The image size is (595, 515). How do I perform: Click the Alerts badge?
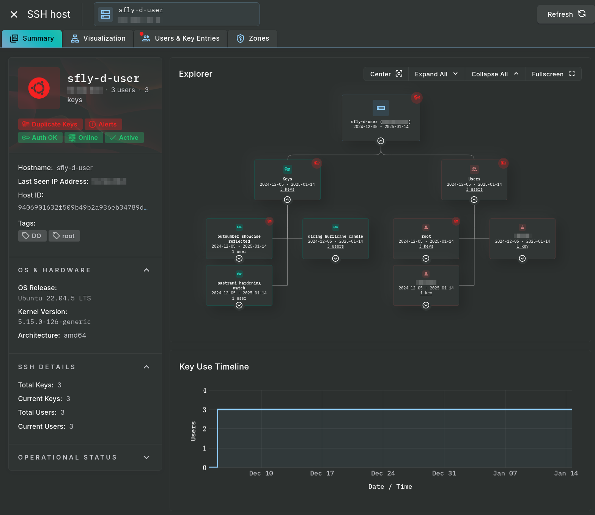tap(103, 124)
